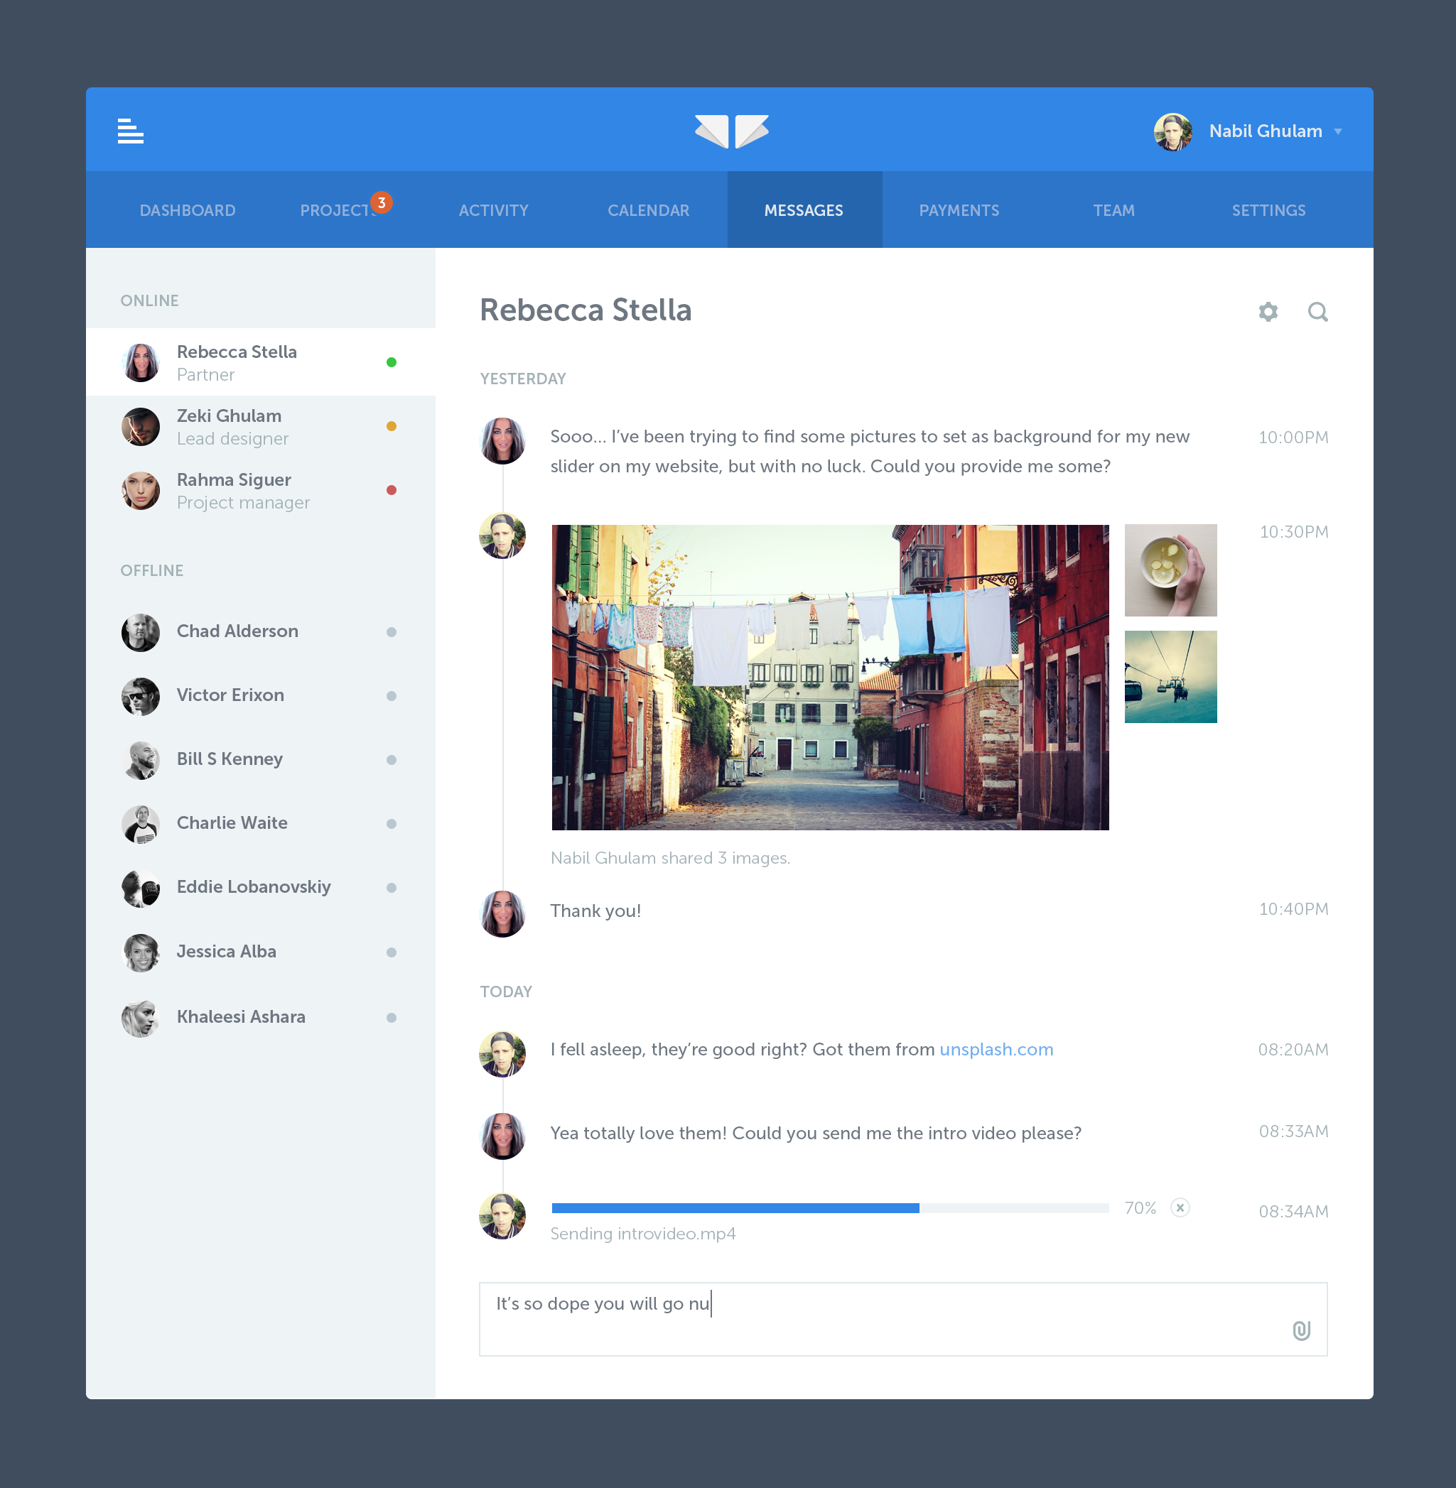The width and height of the screenshot is (1456, 1488).
Task: Click the search icon in chat header
Action: (1317, 312)
